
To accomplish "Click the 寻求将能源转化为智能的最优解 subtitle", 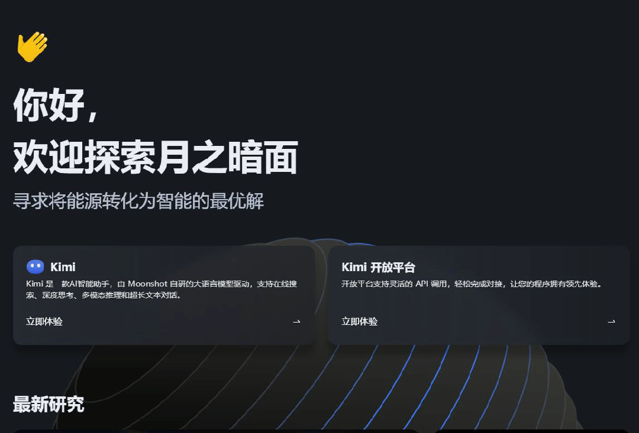I will point(138,201).
